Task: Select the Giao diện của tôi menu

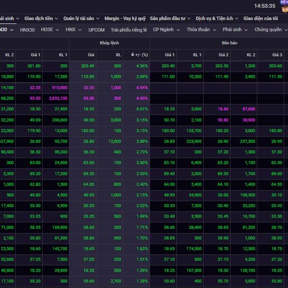Action: [x=262, y=18]
